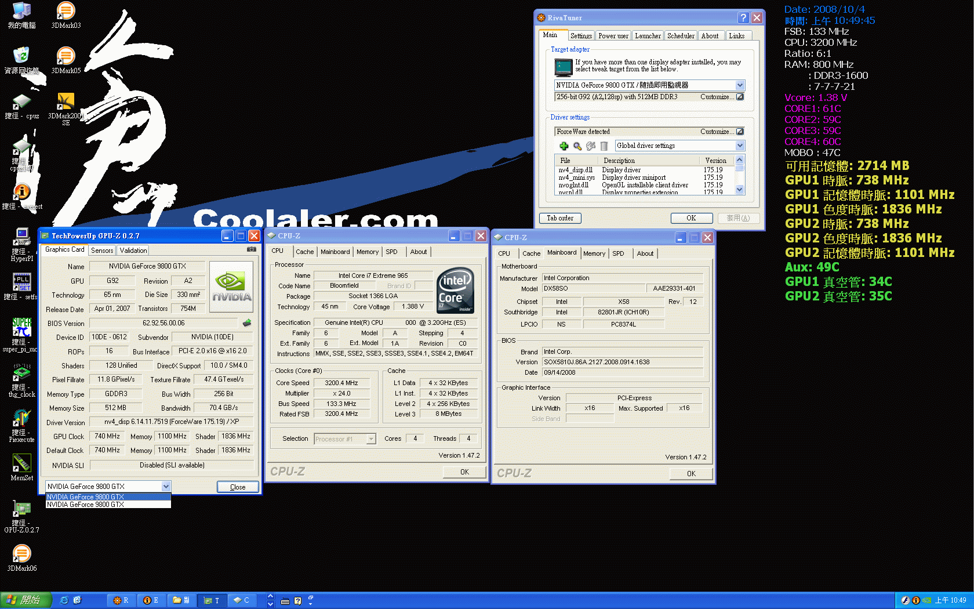Open the GPU-Z Validation tab

coord(133,251)
